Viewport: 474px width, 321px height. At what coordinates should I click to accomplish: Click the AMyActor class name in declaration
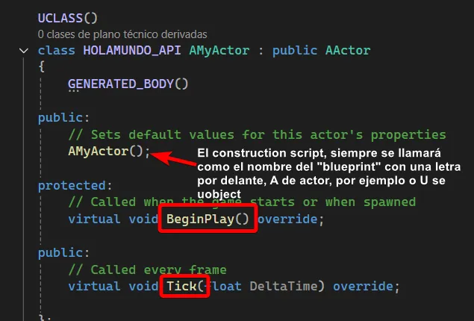pos(219,50)
